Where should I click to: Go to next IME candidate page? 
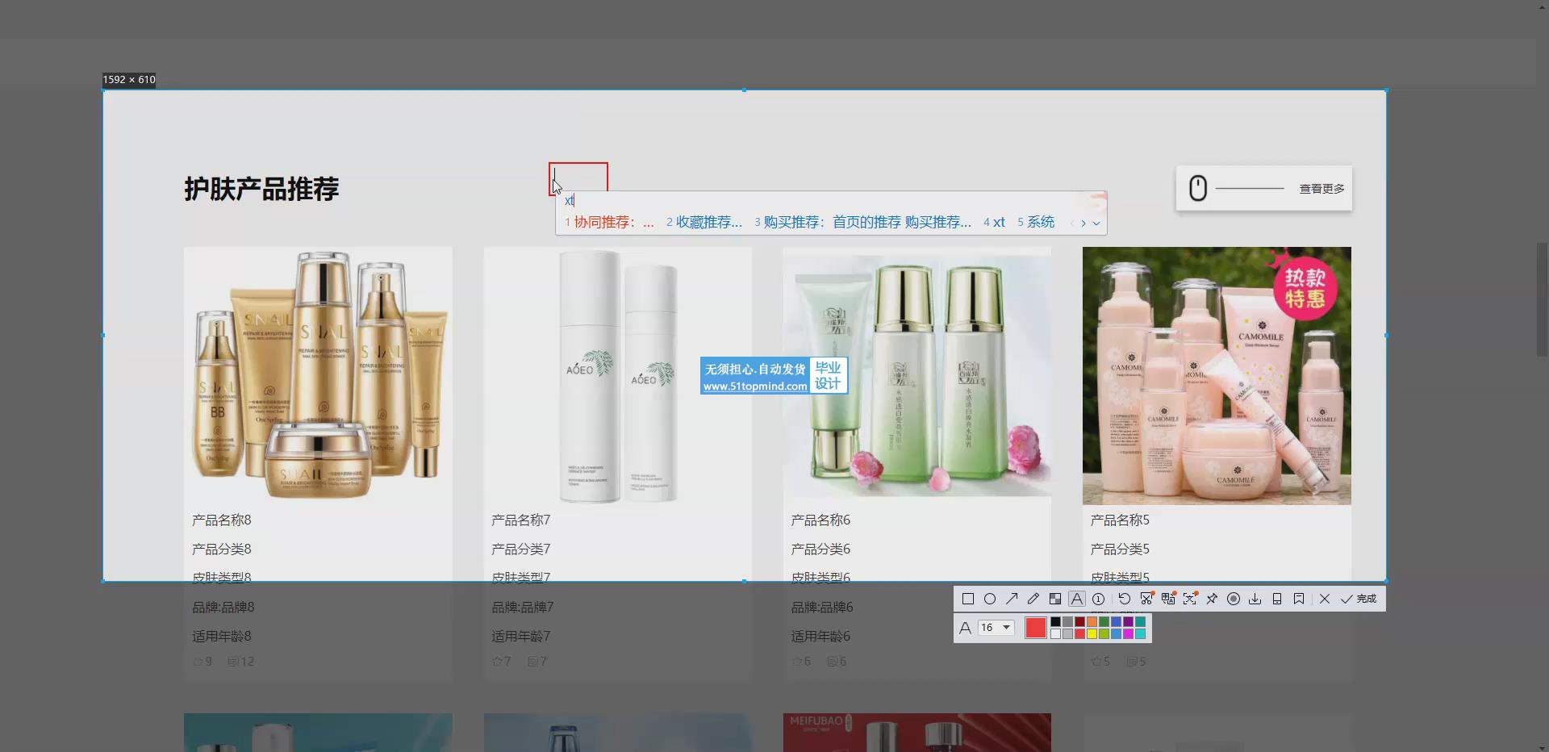1083,224
